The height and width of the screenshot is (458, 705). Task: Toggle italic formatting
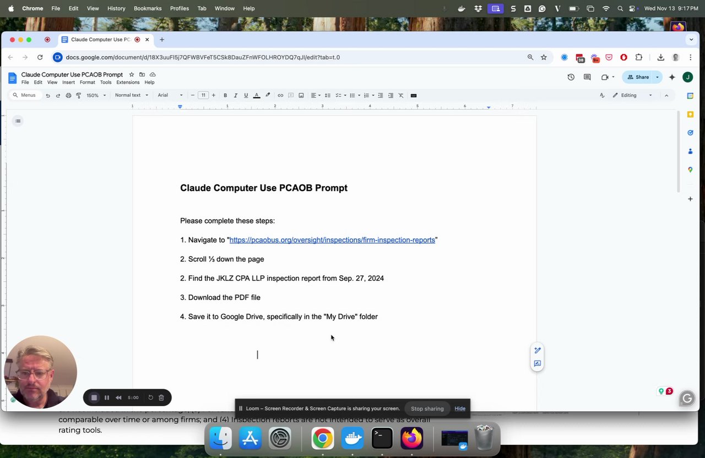click(236, 95)
